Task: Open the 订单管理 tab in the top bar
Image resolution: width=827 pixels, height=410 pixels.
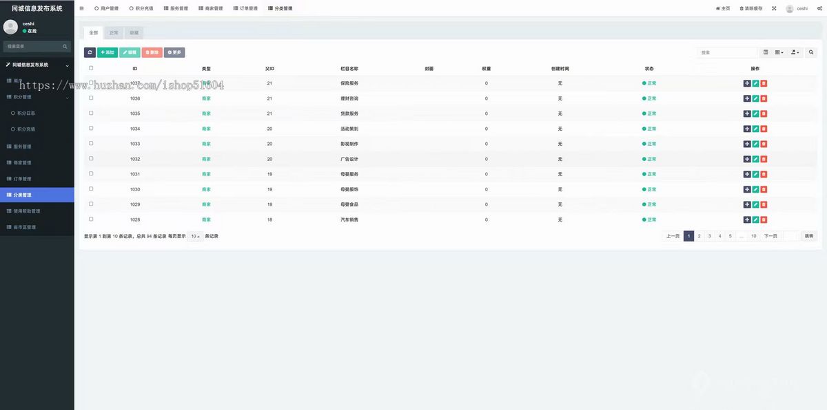Action: pyautogui.click(x=246, y=8)
